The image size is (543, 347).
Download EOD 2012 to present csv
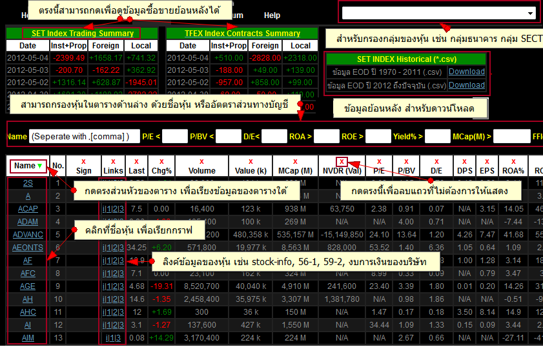[466, 85]
